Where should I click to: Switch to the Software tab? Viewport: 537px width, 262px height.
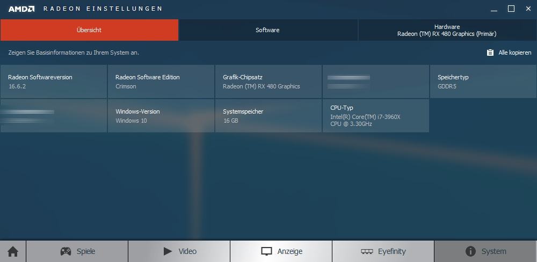pos(268,30)
